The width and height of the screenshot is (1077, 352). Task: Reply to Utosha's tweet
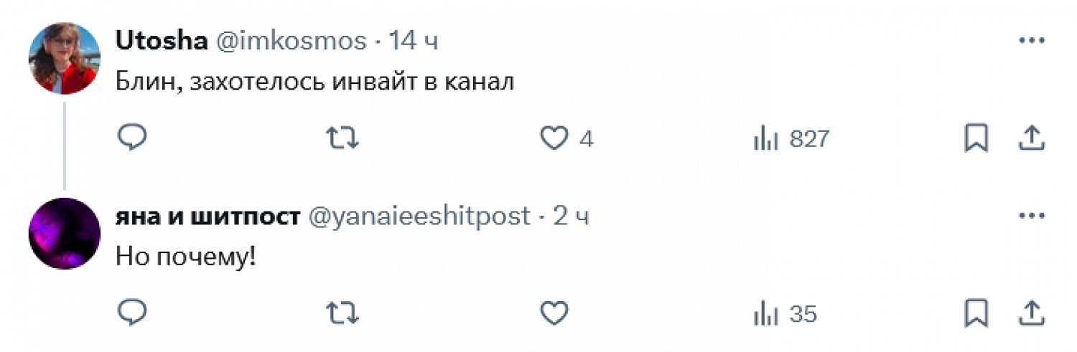[x=132, y=138]
